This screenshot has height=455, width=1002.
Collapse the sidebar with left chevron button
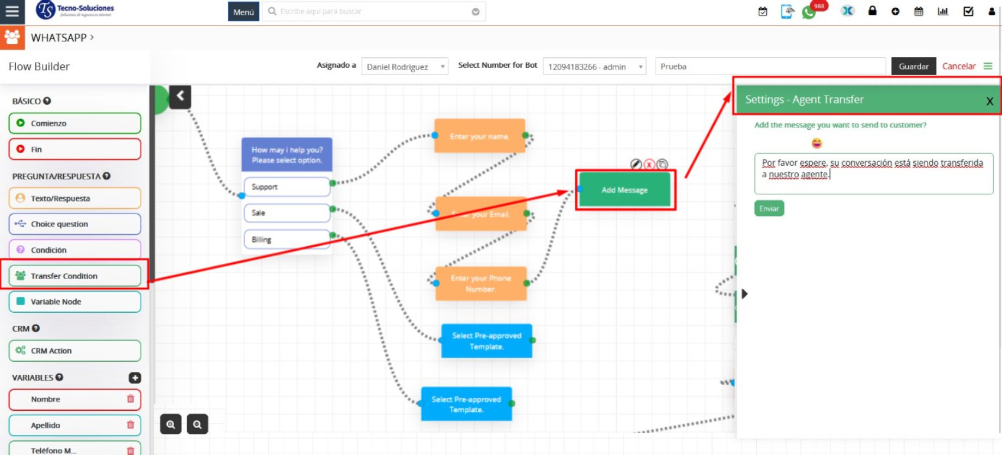pyautogui.click(x=180, y=96)
